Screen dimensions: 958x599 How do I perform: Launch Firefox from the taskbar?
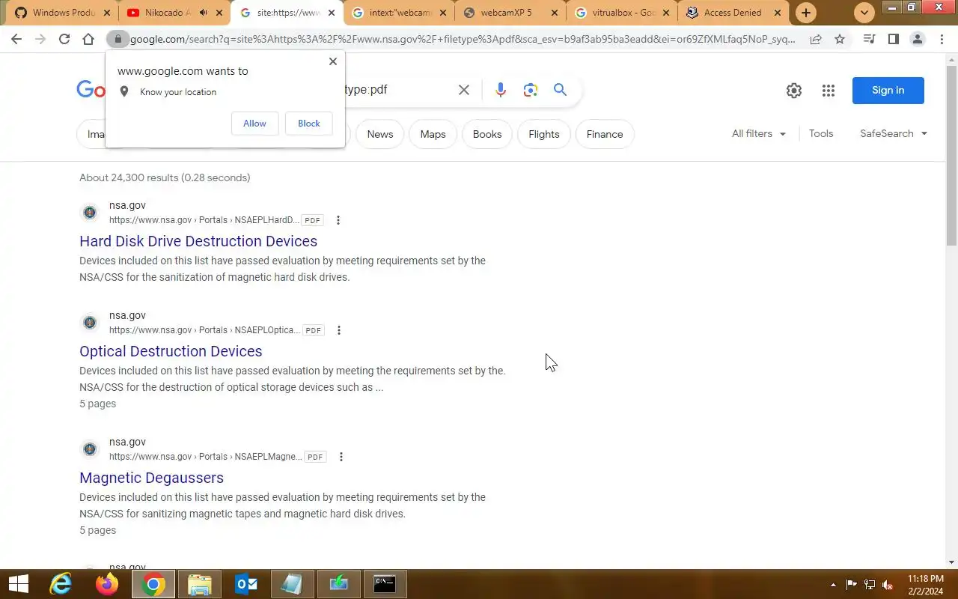[106, 584]
